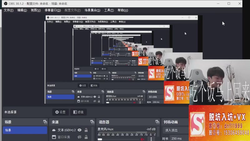This screenshot has height=141, width=250.
Task: Pop out the main 场景 dock via float icon
Action: click(45, 122)
